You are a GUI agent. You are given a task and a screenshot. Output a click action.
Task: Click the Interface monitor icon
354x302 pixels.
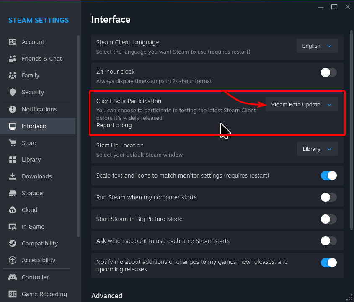(13, 126)
